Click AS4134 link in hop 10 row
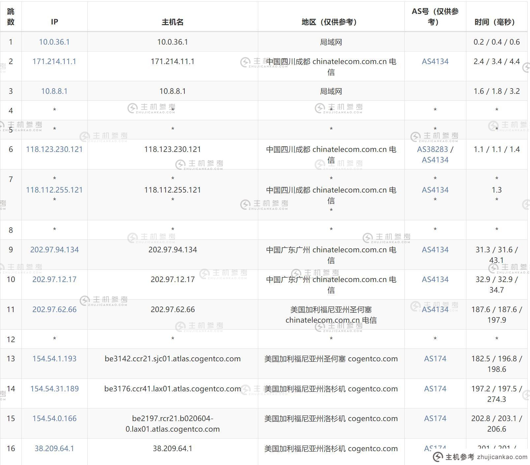 [435, 279]
